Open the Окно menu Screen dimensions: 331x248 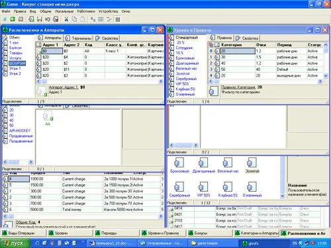(x=126, y=11)
